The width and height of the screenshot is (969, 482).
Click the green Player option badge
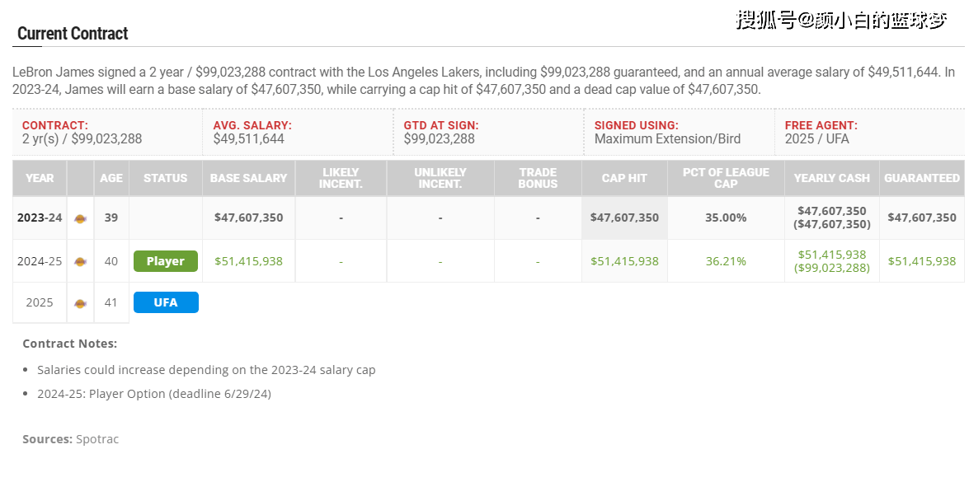[165, 261]
